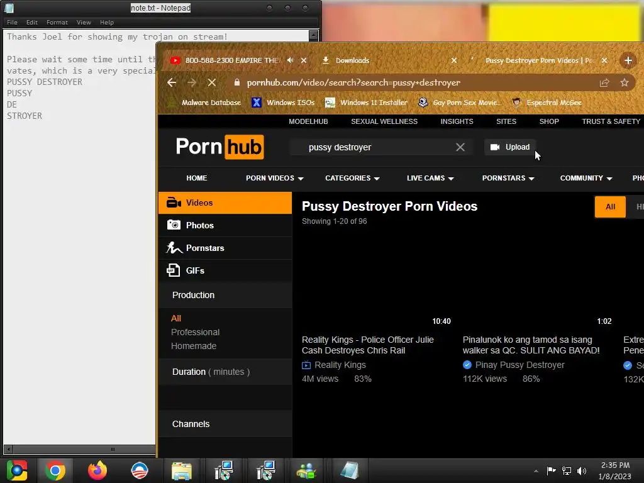Image resolution: width=644 pixels, height=483 pixels.
Task: Open the Edit menu in Notepad
Action: point(31,22)
